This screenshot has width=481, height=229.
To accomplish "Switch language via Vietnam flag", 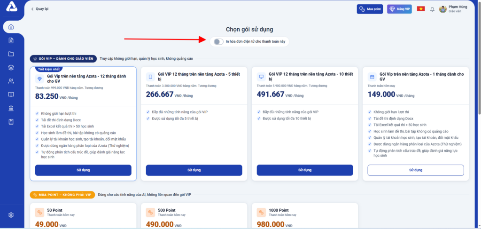I will [x=421, y=9].
